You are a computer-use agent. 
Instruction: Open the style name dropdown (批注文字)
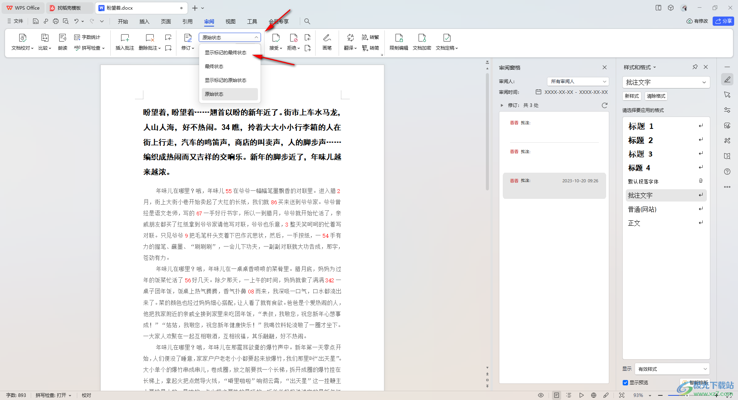coord(666,82)
